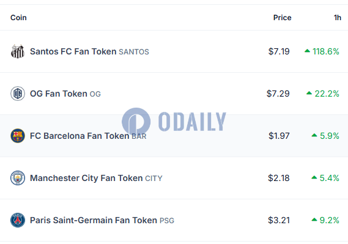Click the $1.97 price of BAR

pyautogui.click(x=279, y=136)
